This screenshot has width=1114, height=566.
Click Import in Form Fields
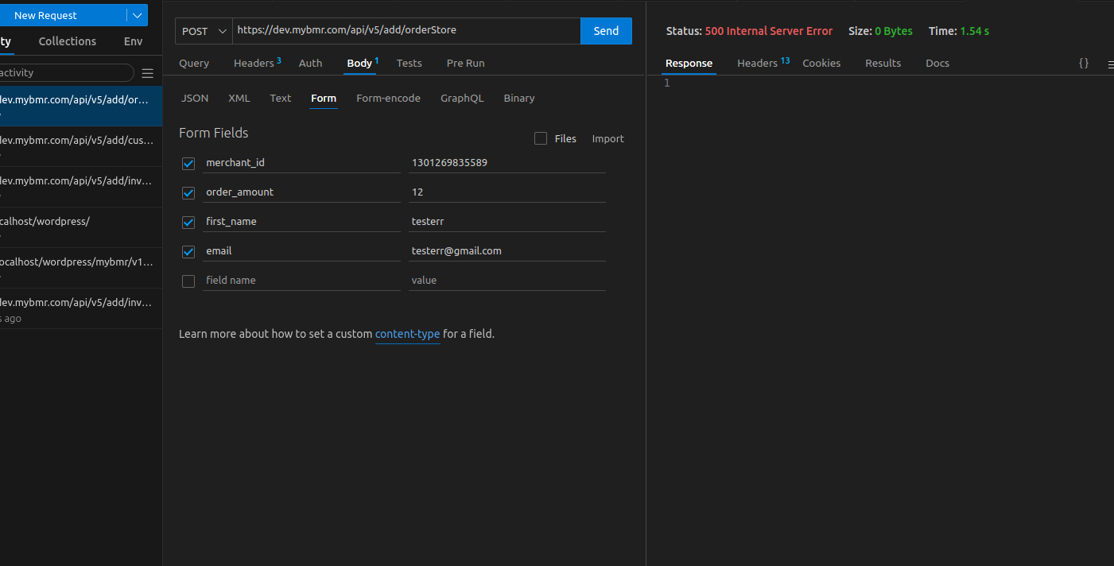coord(607,138)
